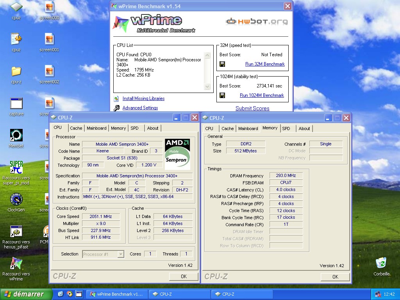Minimize the left CPU-Z window
The width and height of the screenshot is (400, 300).
[x=177, y=118]
